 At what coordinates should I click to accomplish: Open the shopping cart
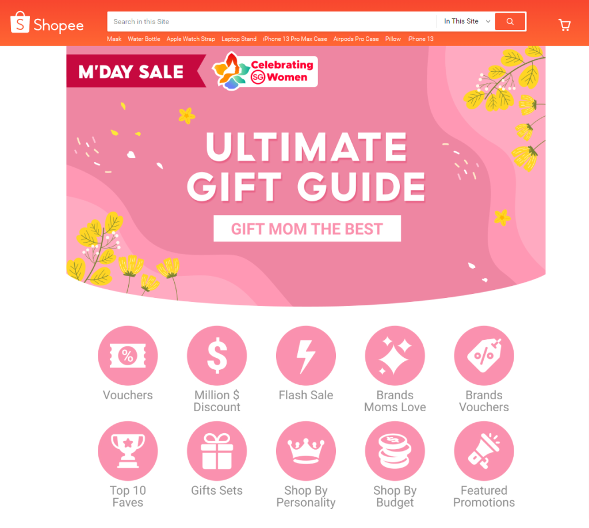point(564,25)
